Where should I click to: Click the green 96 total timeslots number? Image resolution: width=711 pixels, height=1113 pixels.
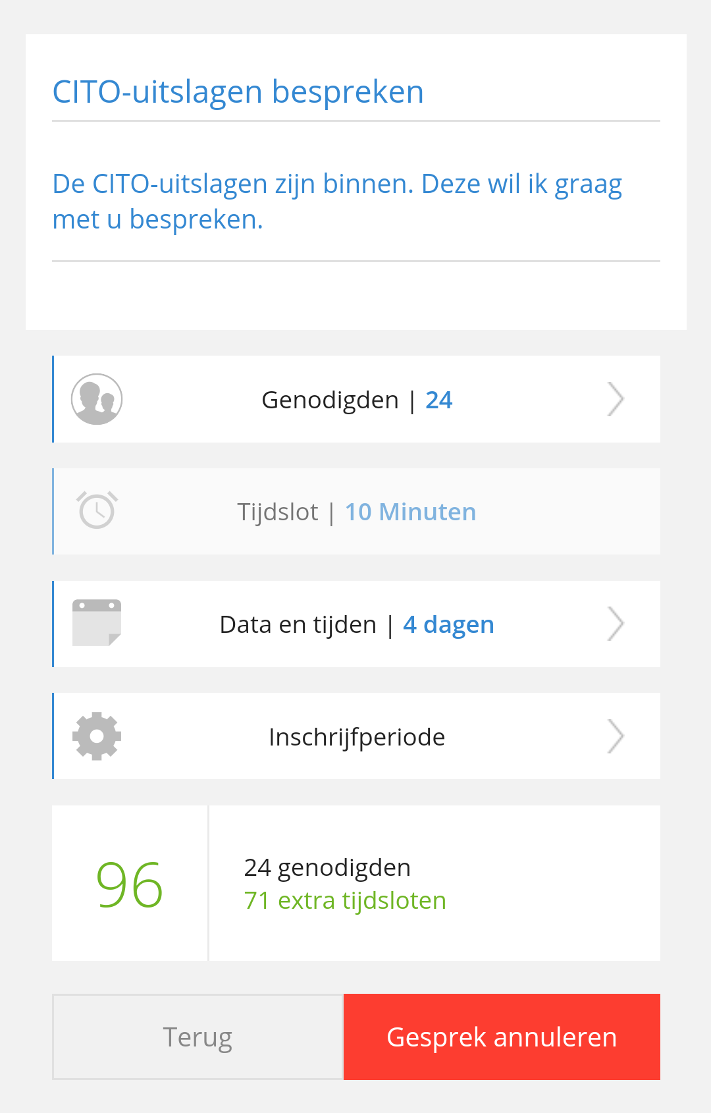[130, 885]
